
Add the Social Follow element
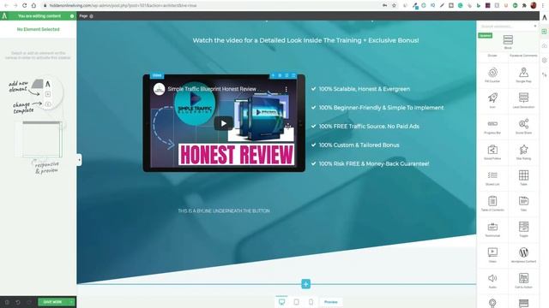pyautogui.click(x=492, y=152)
